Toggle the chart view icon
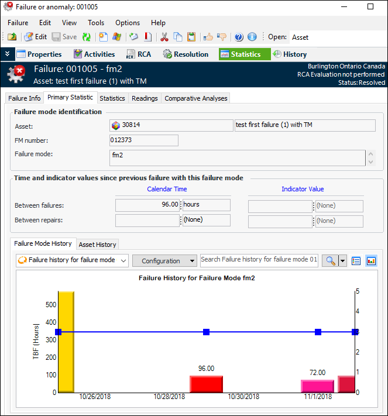This screenshot has width=388, height=416. tap(371, 260)
